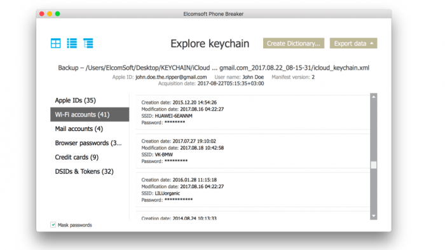The image size is (445, 250).
Task: Click acquisition date 2017-08-22T05:15:35+03:00
Action: coord(230,83)
